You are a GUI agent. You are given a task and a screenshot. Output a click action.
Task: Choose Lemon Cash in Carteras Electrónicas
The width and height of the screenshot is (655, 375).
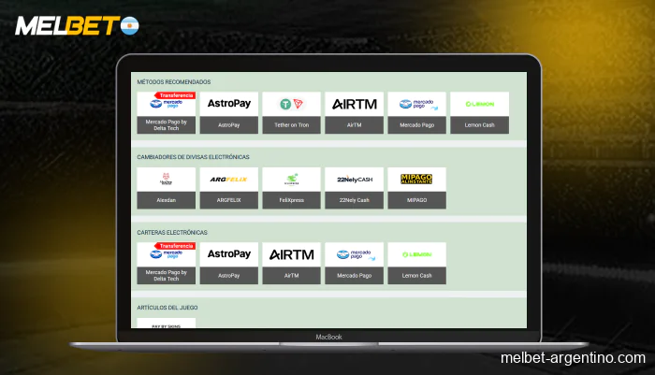point(416,263)
